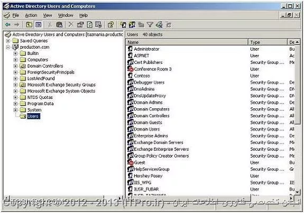The width and height of the screenshot is (304, 213).
Task: Click the Back arrow in the toolbar
Action: coord(8,25)
